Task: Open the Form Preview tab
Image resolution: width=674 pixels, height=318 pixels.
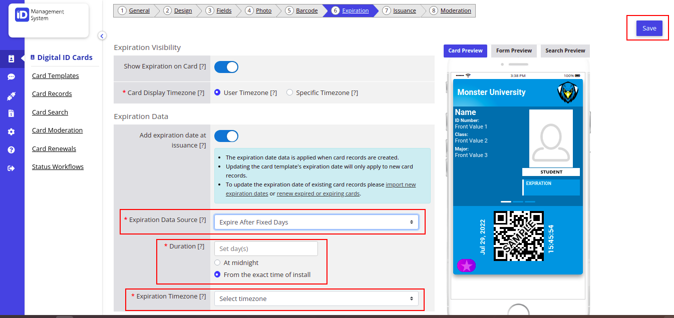Action: coord(514,50)
